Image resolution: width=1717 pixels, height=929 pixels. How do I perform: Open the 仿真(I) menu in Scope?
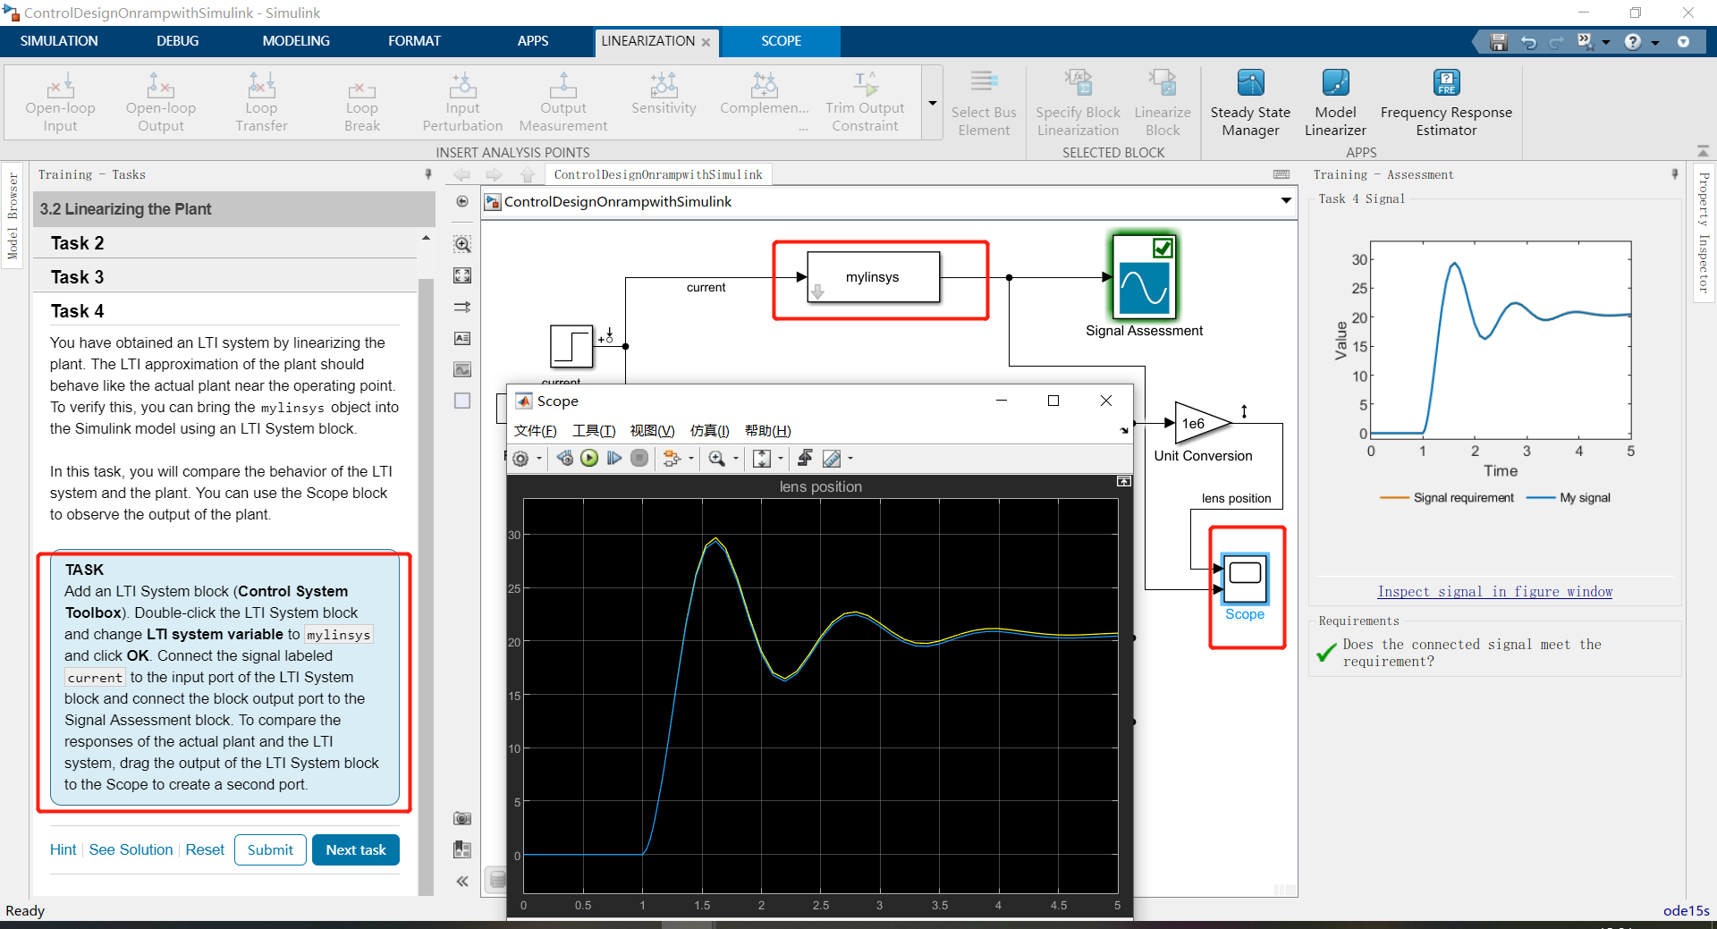tap(709, 430)
